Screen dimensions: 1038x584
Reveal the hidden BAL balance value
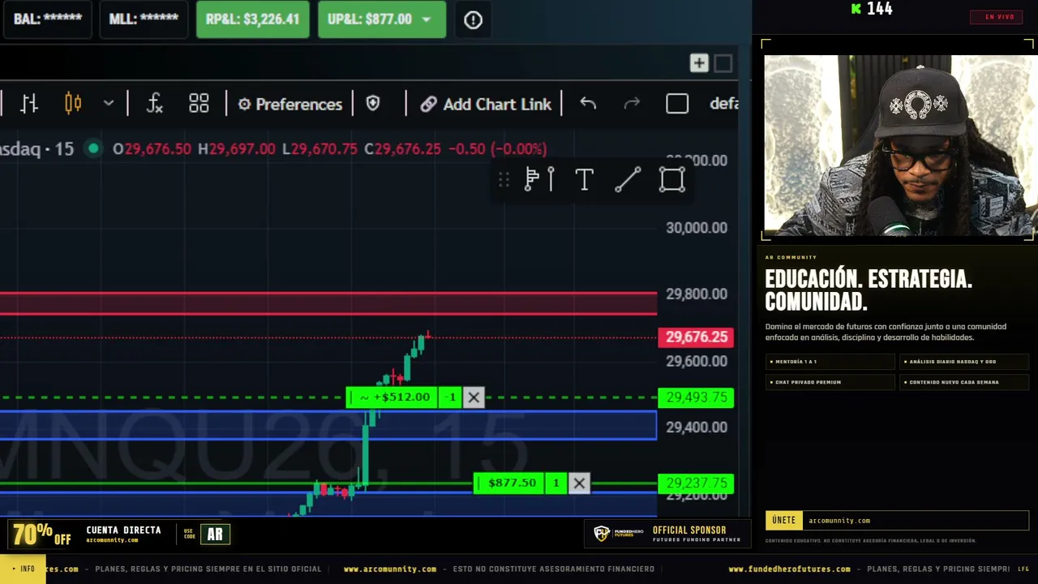click(x=48, y=19)
